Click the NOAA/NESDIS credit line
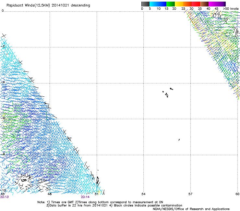240x211 pixels. pyautogui.click(x=191, y=209)
